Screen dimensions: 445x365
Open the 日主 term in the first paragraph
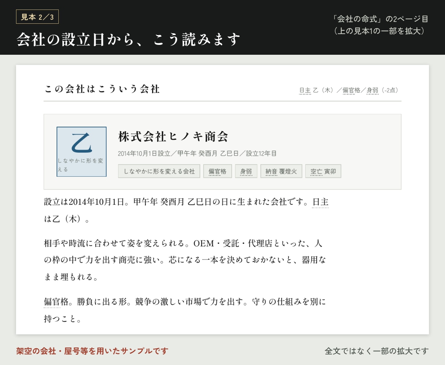(x=321, y=202)
